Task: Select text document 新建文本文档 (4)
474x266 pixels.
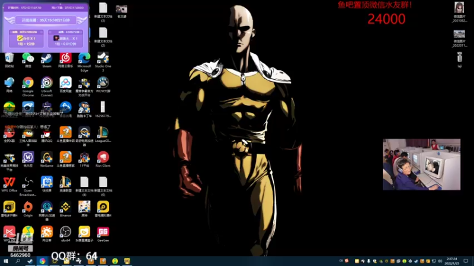Action: coord(84,186)
